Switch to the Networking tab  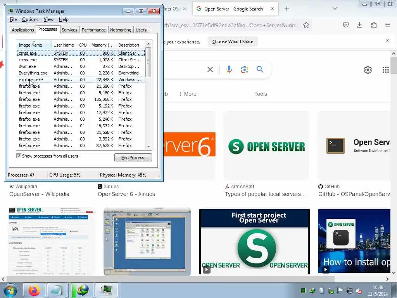121,30
